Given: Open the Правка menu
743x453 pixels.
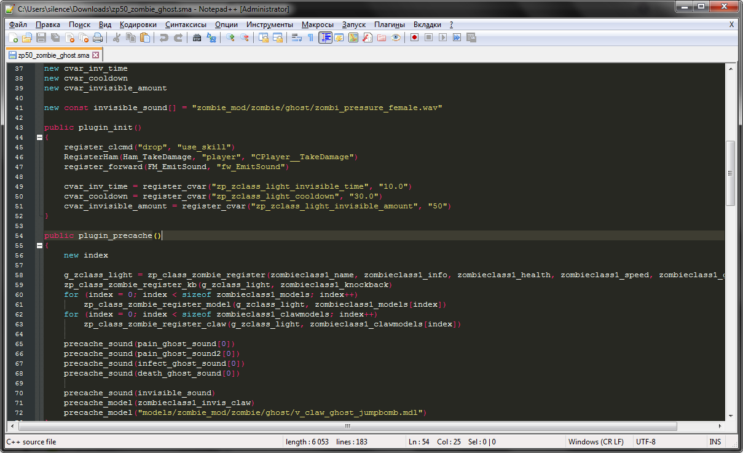Looking at the screenshot, I should [x=48, y=25].
